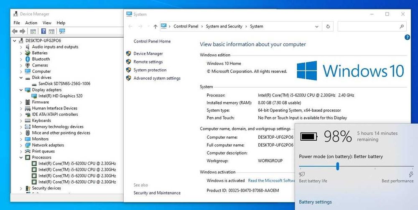Click the System breadcrumb in address bar

point(257,26)
